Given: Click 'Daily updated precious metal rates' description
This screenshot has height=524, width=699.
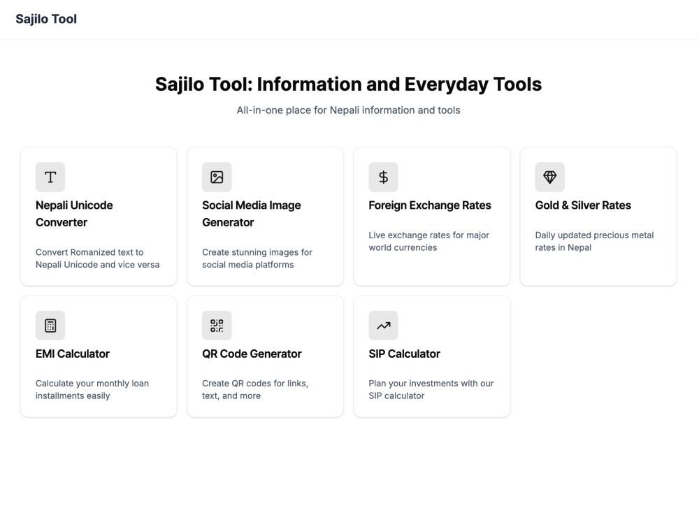Looking at the screenshot, I should (x=594, y=241).
